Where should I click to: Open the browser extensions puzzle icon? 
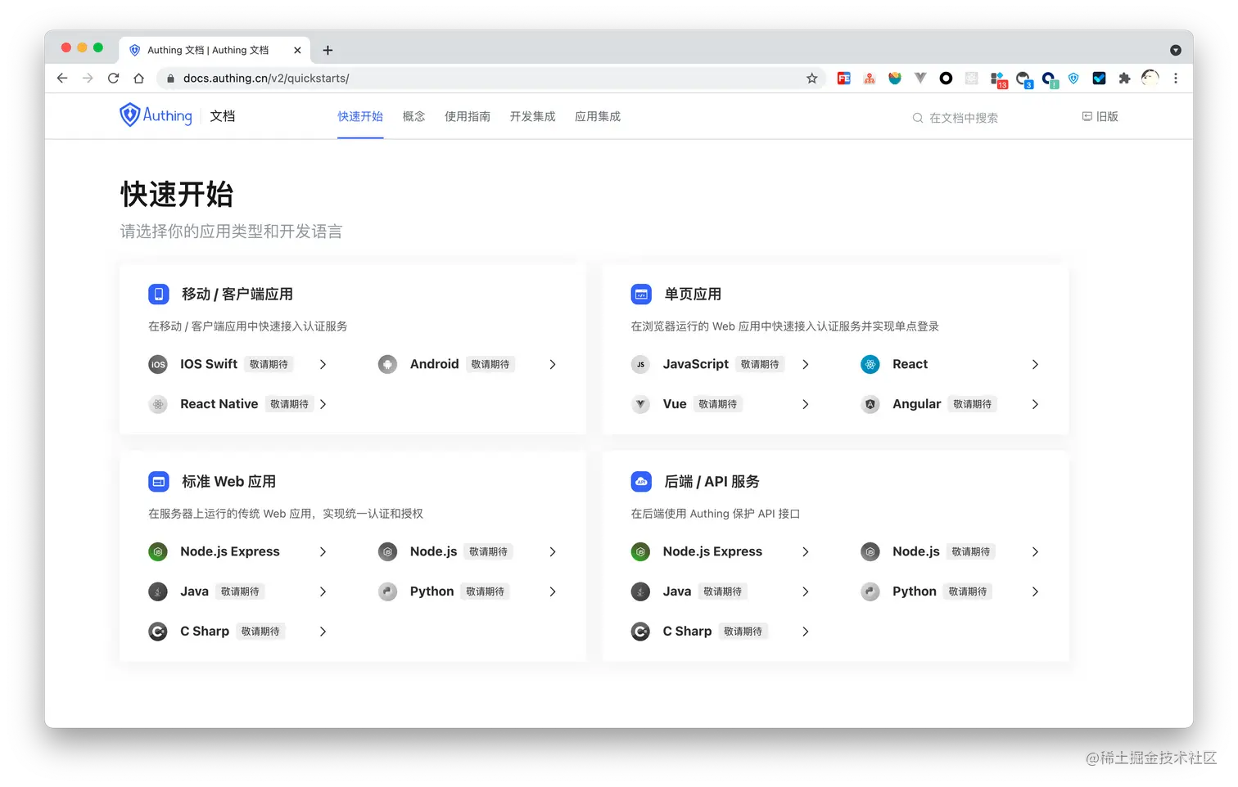tap(1124, 79)
